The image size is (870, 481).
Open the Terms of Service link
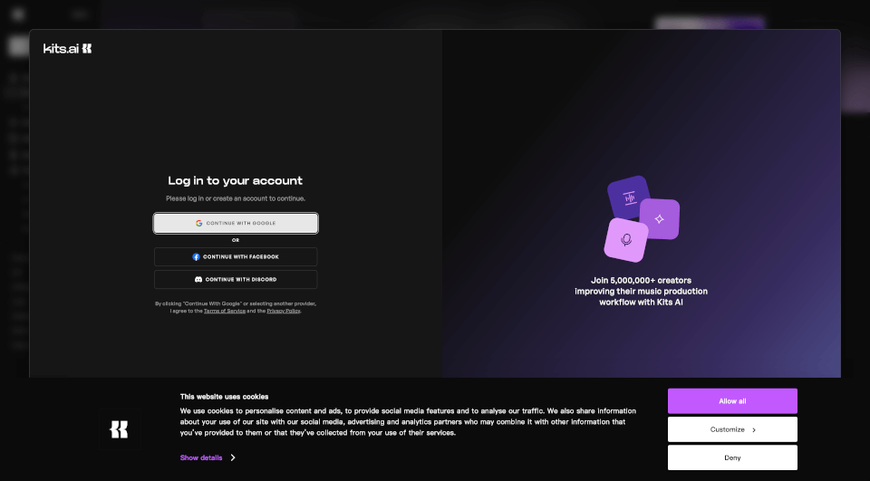click(225, 312)
